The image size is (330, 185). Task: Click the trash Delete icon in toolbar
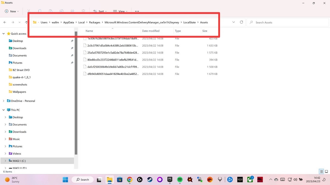83,11
